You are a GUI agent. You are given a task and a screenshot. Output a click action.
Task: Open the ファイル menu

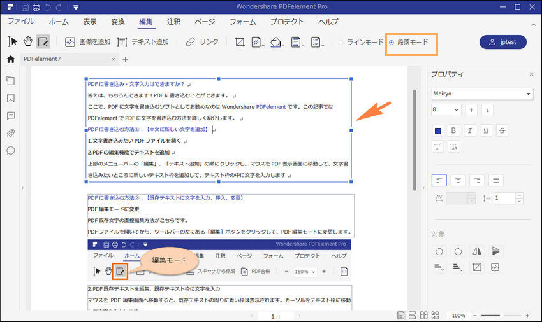pyautogui.click(x=21, y=22)
